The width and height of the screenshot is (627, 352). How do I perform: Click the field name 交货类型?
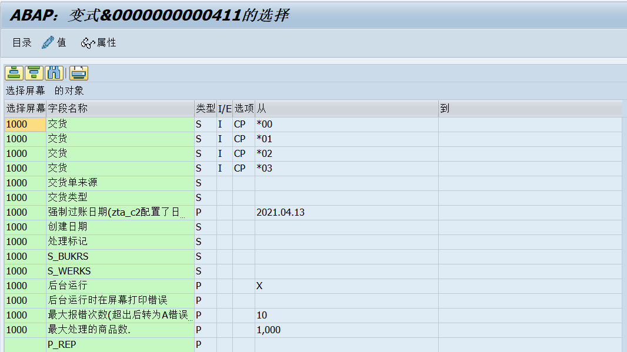[68, 197]
